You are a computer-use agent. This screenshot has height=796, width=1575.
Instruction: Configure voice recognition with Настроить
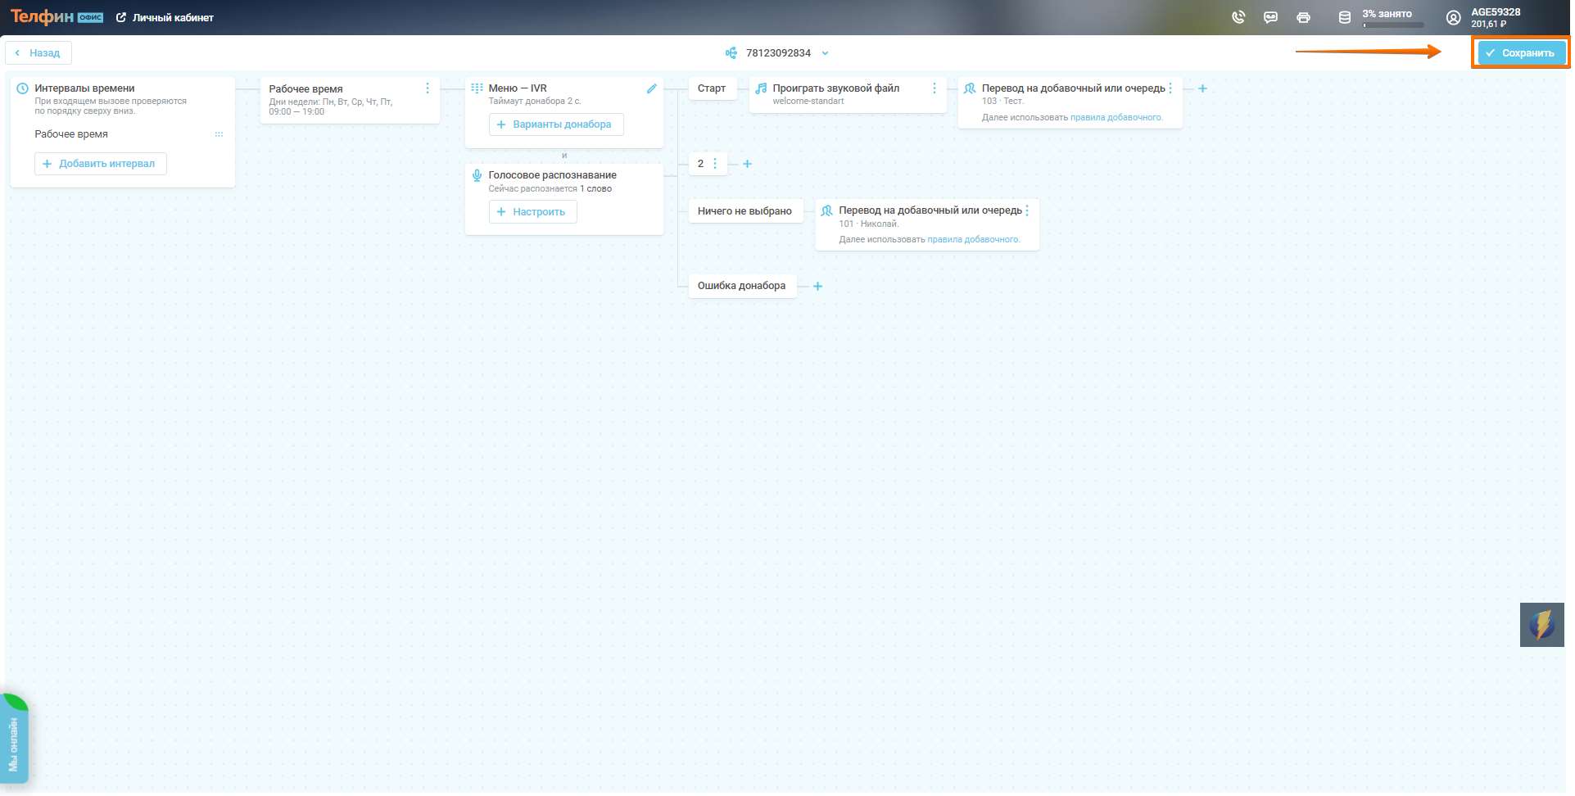point(533,212)
